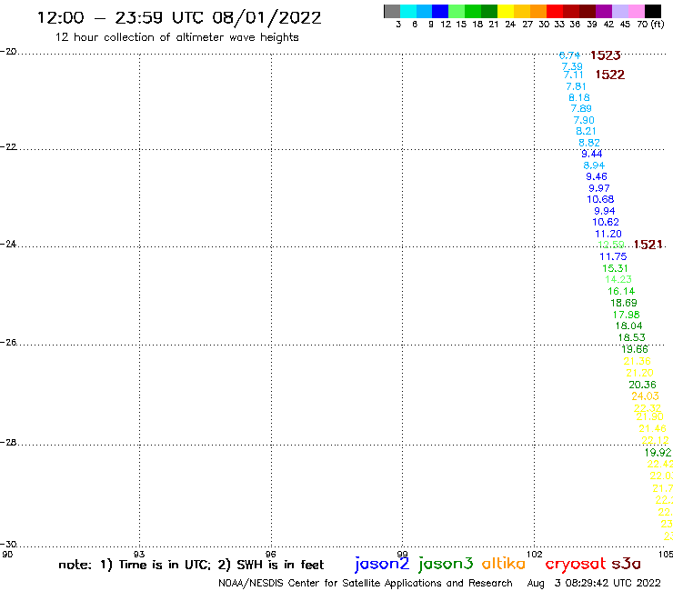Click the NOAA/NESDIS credit line
This screenshot has width=673, height=591.
tap(366, 584)
